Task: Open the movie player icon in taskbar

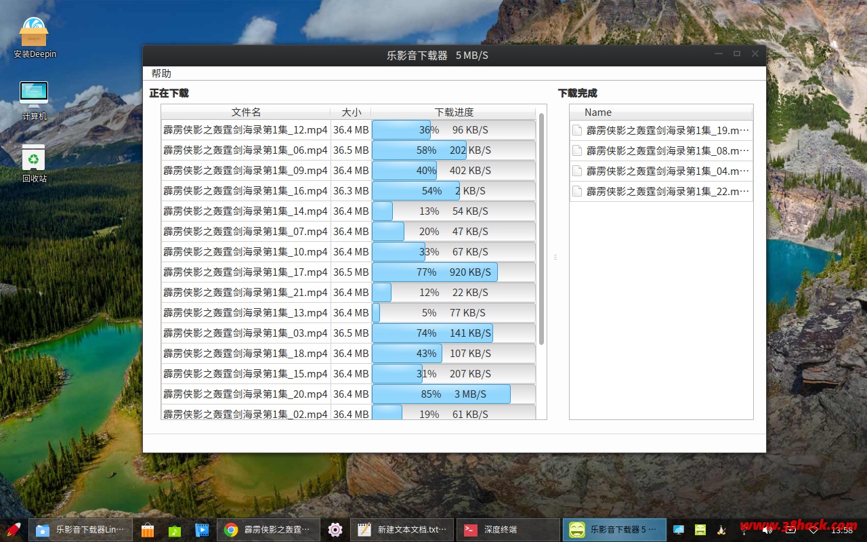Action: click(202, 530)
